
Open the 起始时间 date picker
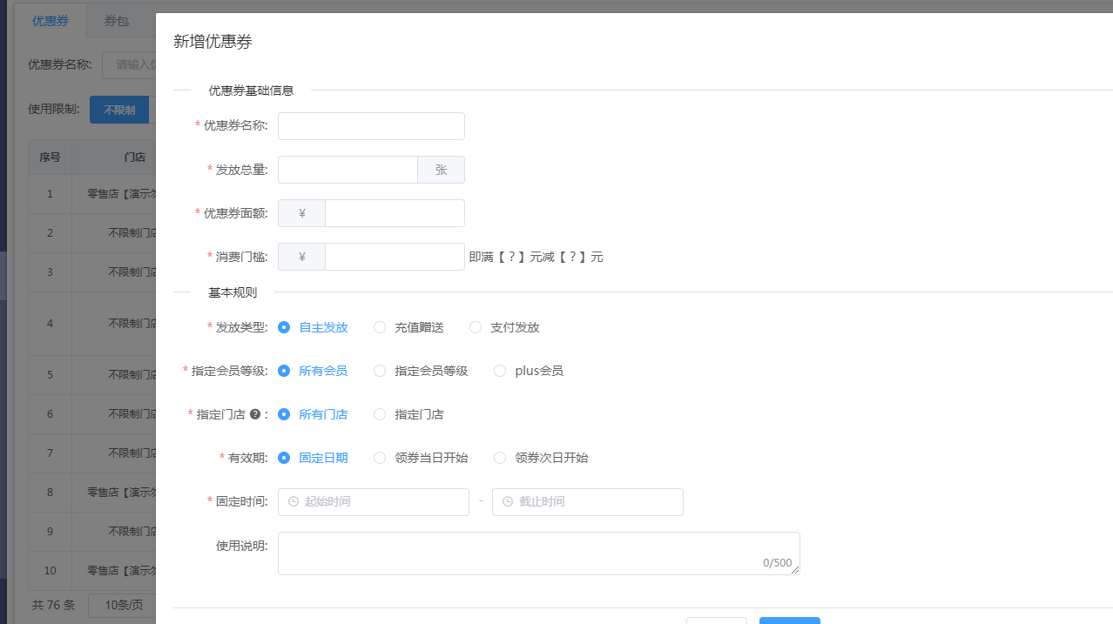pyautogui.click(x=374, y=502)
